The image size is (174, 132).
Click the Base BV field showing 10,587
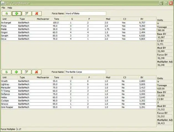(x=165, y=37)
